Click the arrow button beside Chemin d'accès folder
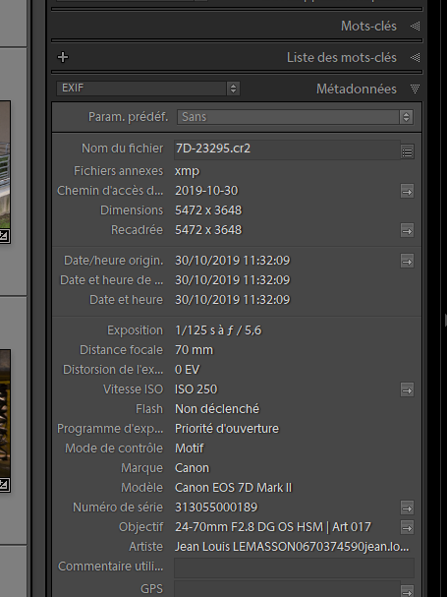 [x=407, y=192]
